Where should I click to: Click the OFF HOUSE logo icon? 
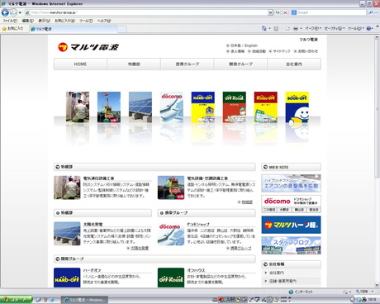point(171,278)
